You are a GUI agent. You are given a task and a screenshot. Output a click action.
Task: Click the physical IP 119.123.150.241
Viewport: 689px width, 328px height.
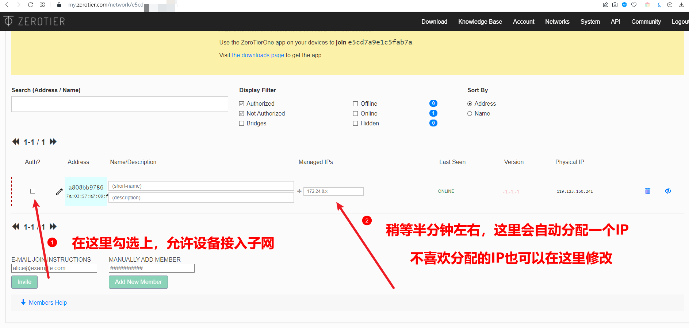[x=575, y=191]
